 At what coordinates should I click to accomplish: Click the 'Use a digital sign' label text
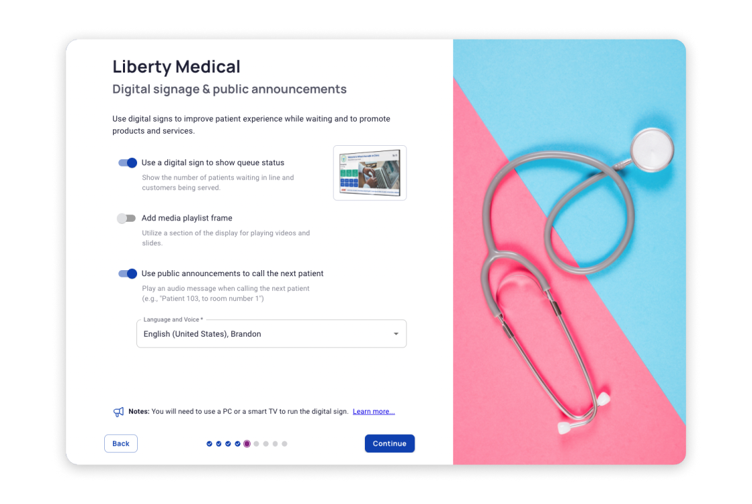pyautogui.click(x=213, y=163)
